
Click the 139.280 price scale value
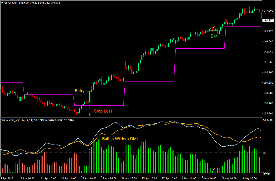(x=268, y=82)
